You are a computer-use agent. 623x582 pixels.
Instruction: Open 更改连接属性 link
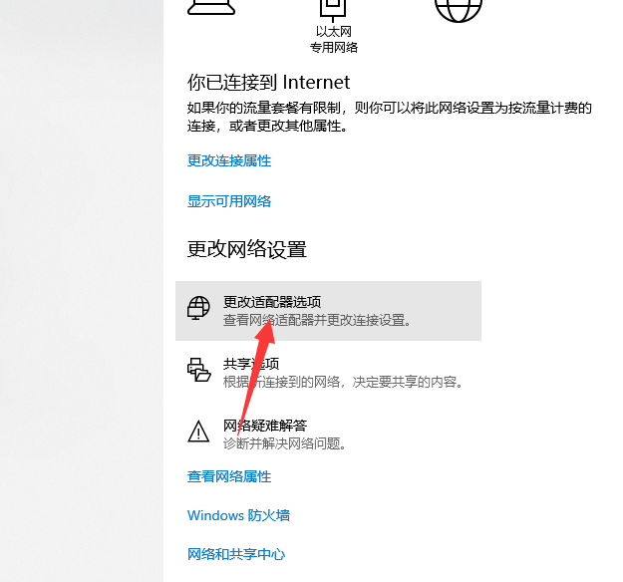coord(229,160)
